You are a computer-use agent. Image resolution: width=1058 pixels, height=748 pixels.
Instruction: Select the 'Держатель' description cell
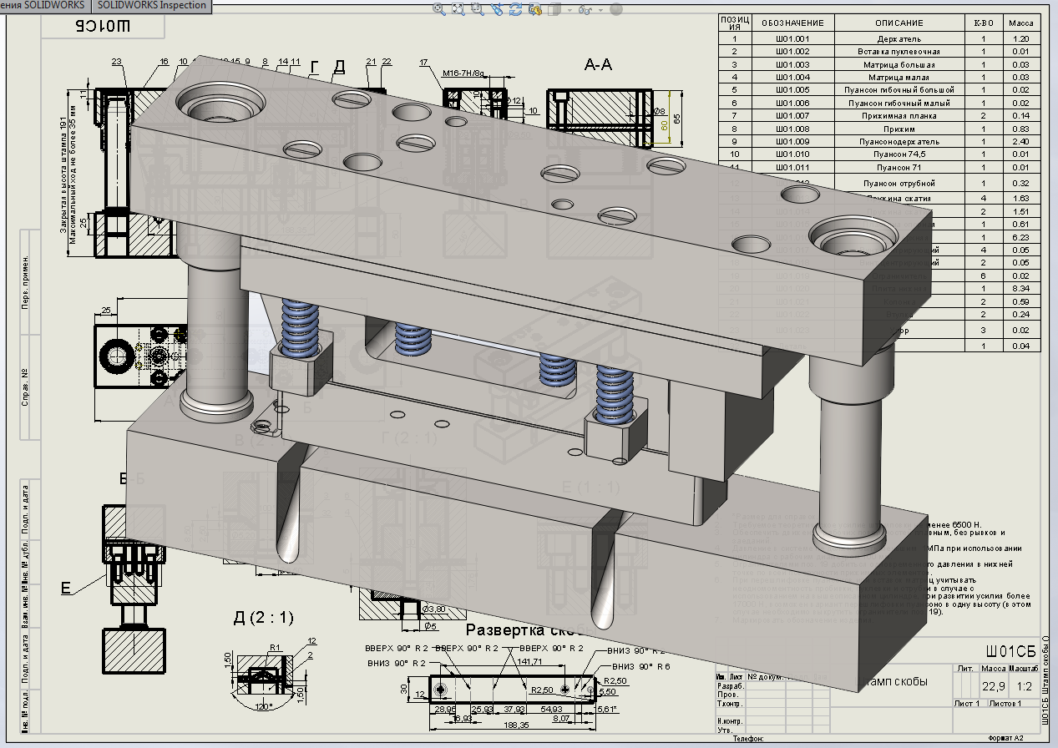click(x=899, y=39)
